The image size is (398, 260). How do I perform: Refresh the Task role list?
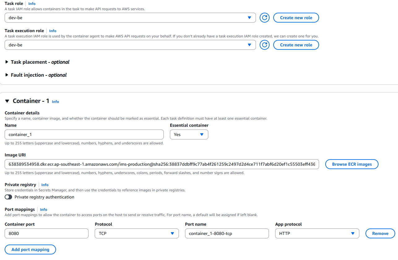pyautogui.click(x=265, y=18)
